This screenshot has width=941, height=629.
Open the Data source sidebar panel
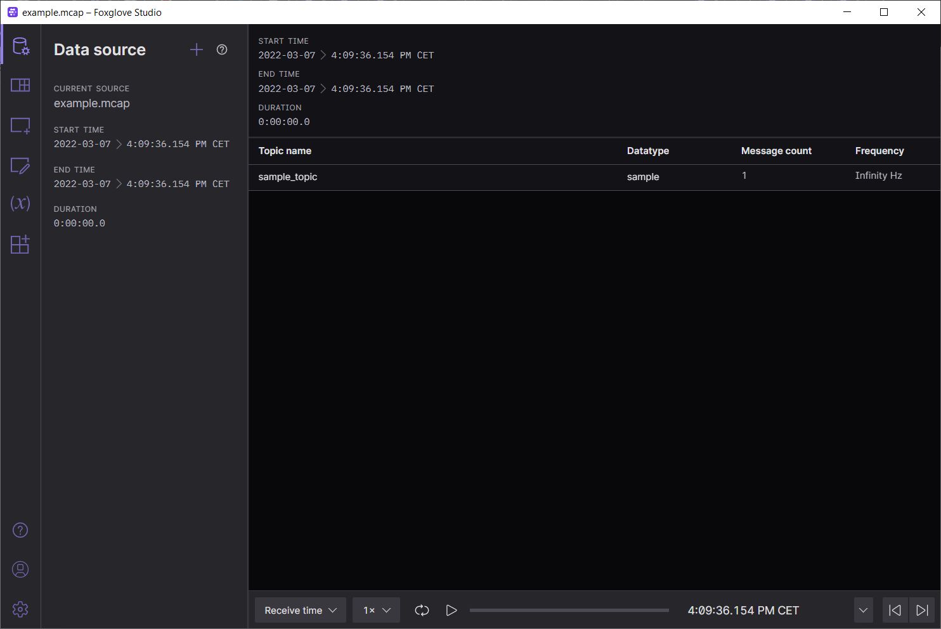pyautogui.click(x=20, y=45)
